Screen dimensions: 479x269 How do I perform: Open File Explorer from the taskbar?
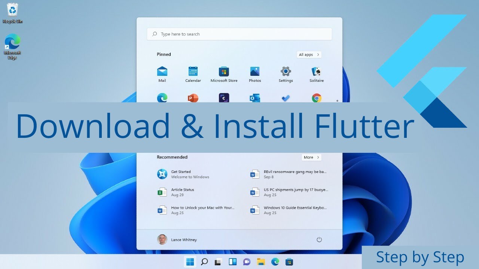261,262
